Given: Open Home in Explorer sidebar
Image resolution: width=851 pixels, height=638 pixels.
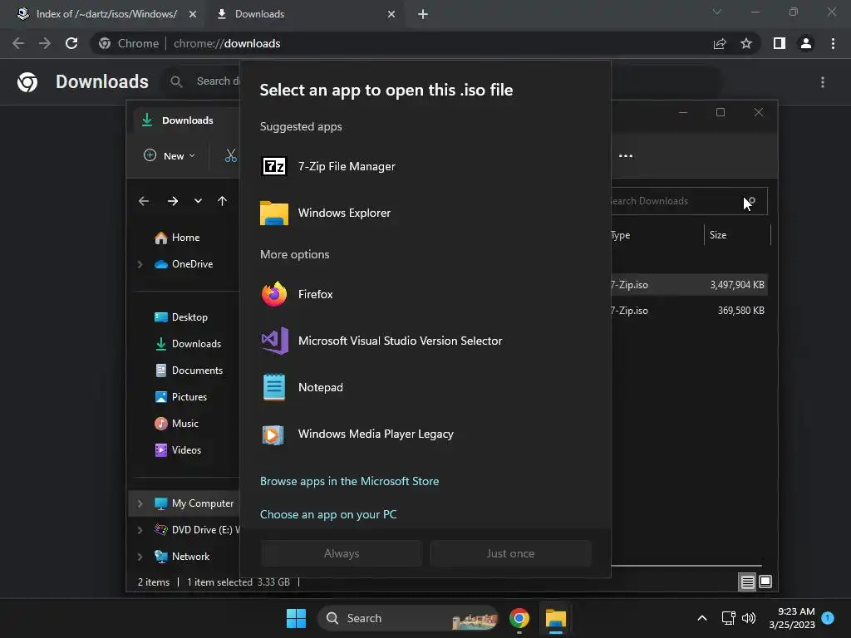Looking at the screenshot, I should point(177,238).
